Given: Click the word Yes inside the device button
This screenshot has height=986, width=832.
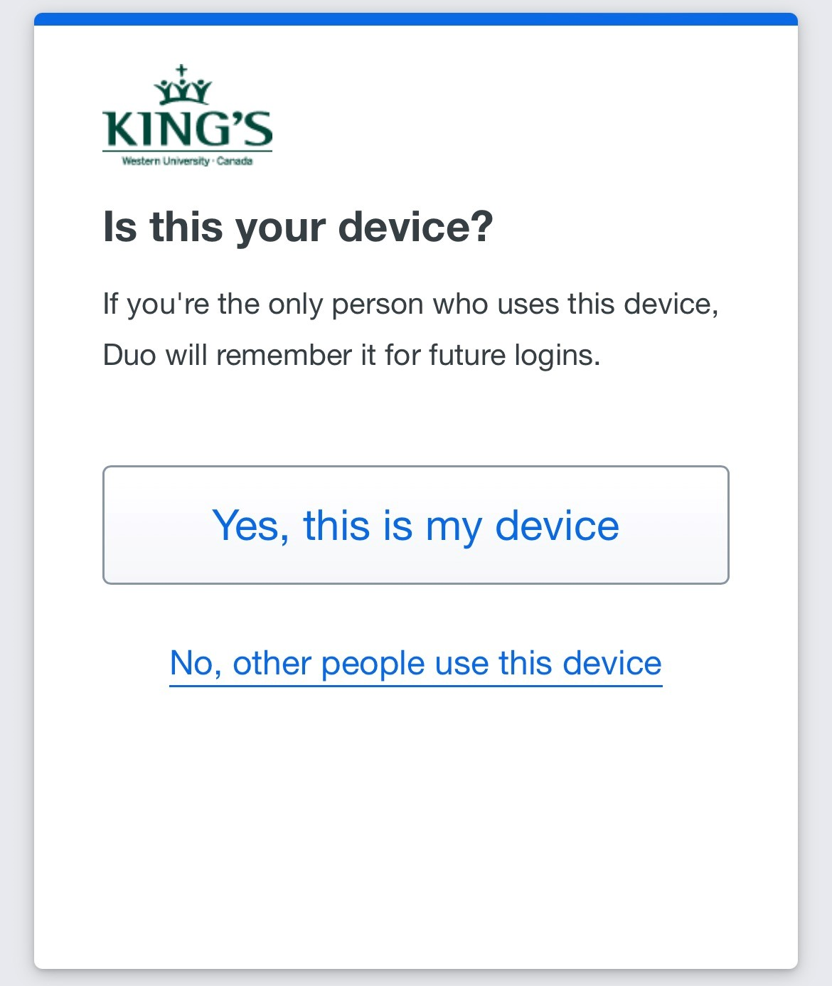Looking at the screenshot, I should coord(250,526).
